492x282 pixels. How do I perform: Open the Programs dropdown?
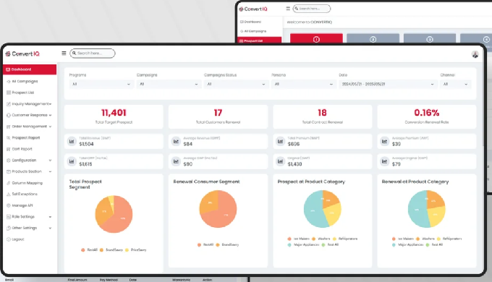coord(101,84)
